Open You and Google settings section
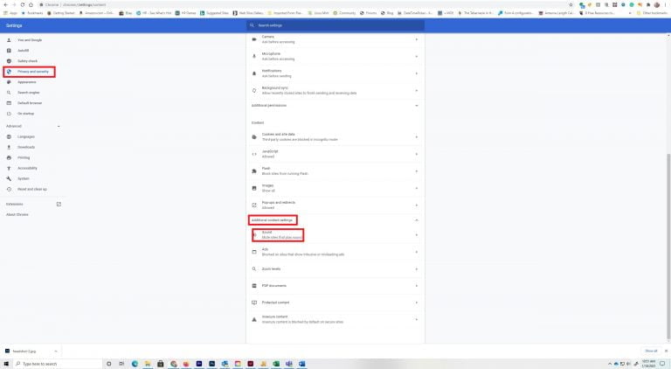The height and width of the screenshot is (369, 671). point(30,40)
